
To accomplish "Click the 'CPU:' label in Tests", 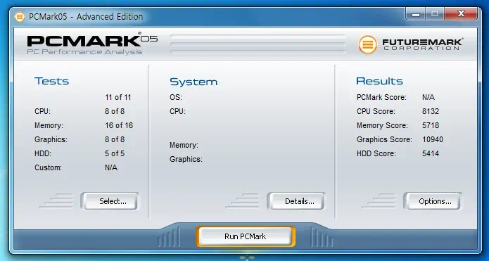I will tap(42, 111).
